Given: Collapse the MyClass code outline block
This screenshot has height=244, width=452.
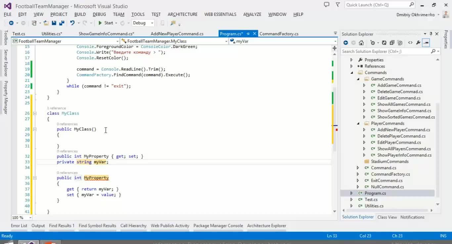Looking at the screenshot, I should [34, 113].
